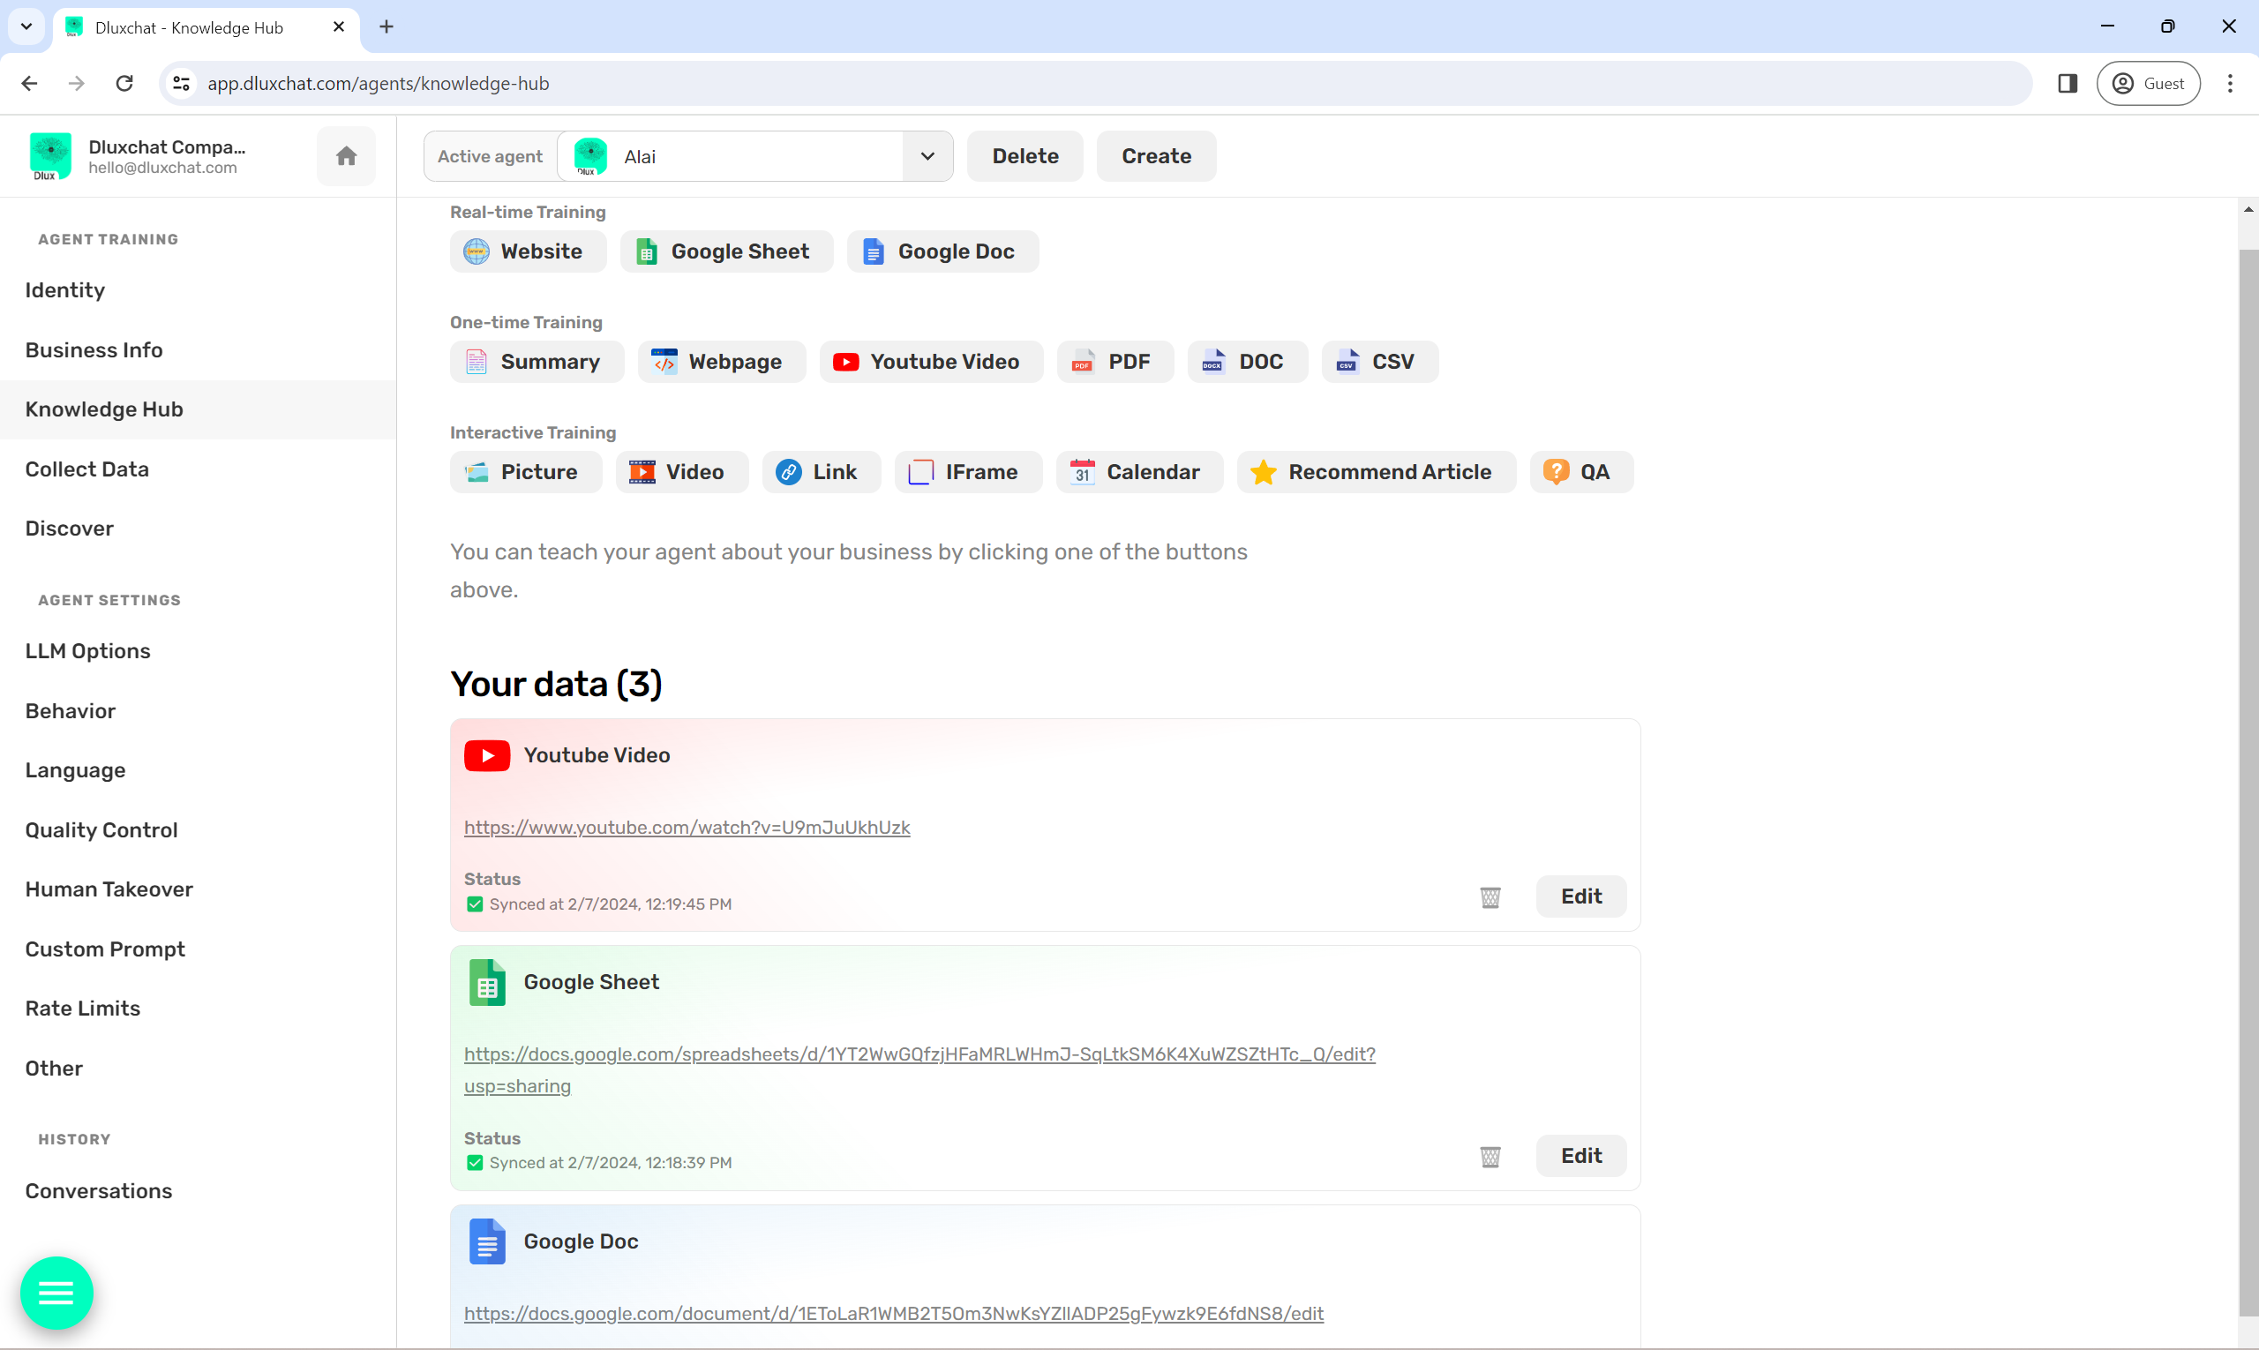Open browser side panel icon
This screenshot has height=1350, width=2259.
2067,84
